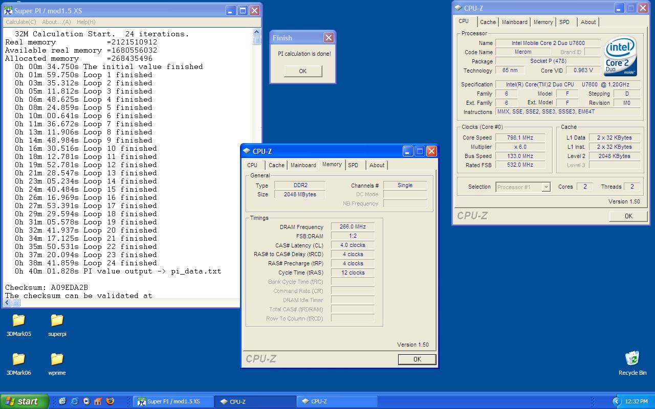
Task: Select Mainboard tab in memory CPU-Z window
Action: [x=303, y=165]
